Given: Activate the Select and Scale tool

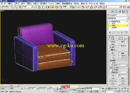Looking at the screenshot, I should [x=61, y=7].
